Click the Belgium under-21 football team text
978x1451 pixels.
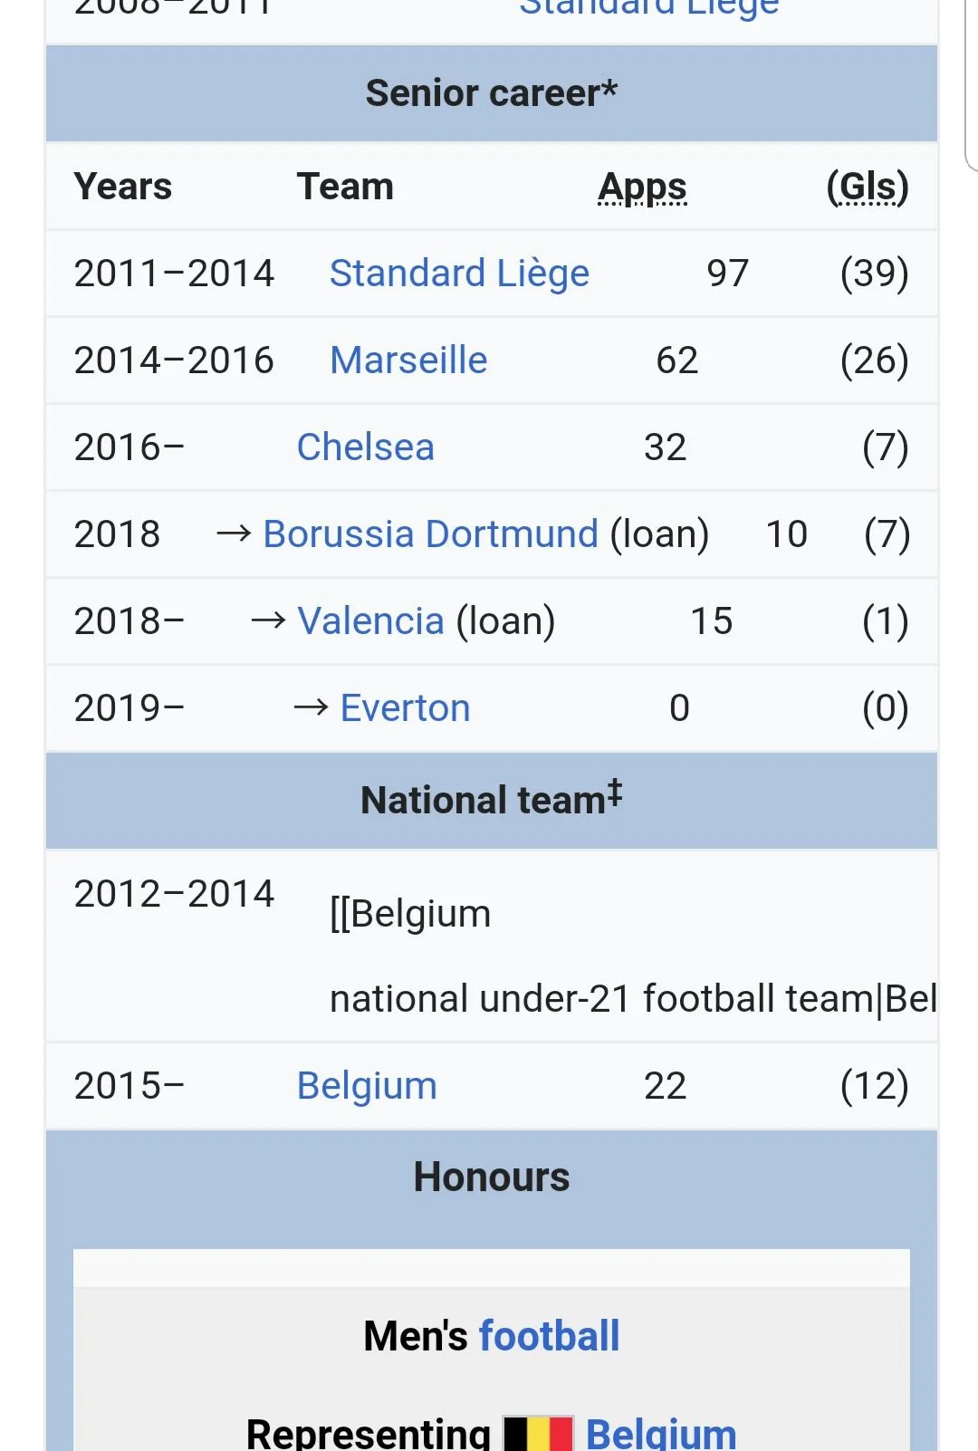[x=632, y=998]
